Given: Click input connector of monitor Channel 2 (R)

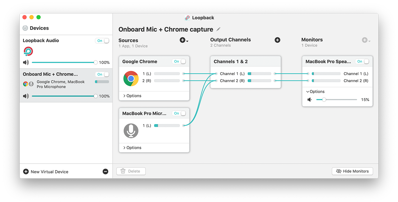Looking at the screenshot, I should point(308,81).
